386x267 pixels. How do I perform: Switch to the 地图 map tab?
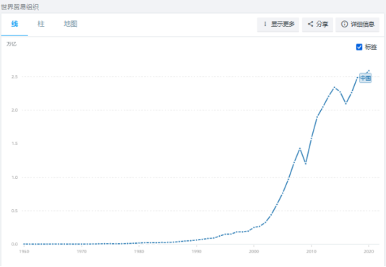click(x=70, y=24)
